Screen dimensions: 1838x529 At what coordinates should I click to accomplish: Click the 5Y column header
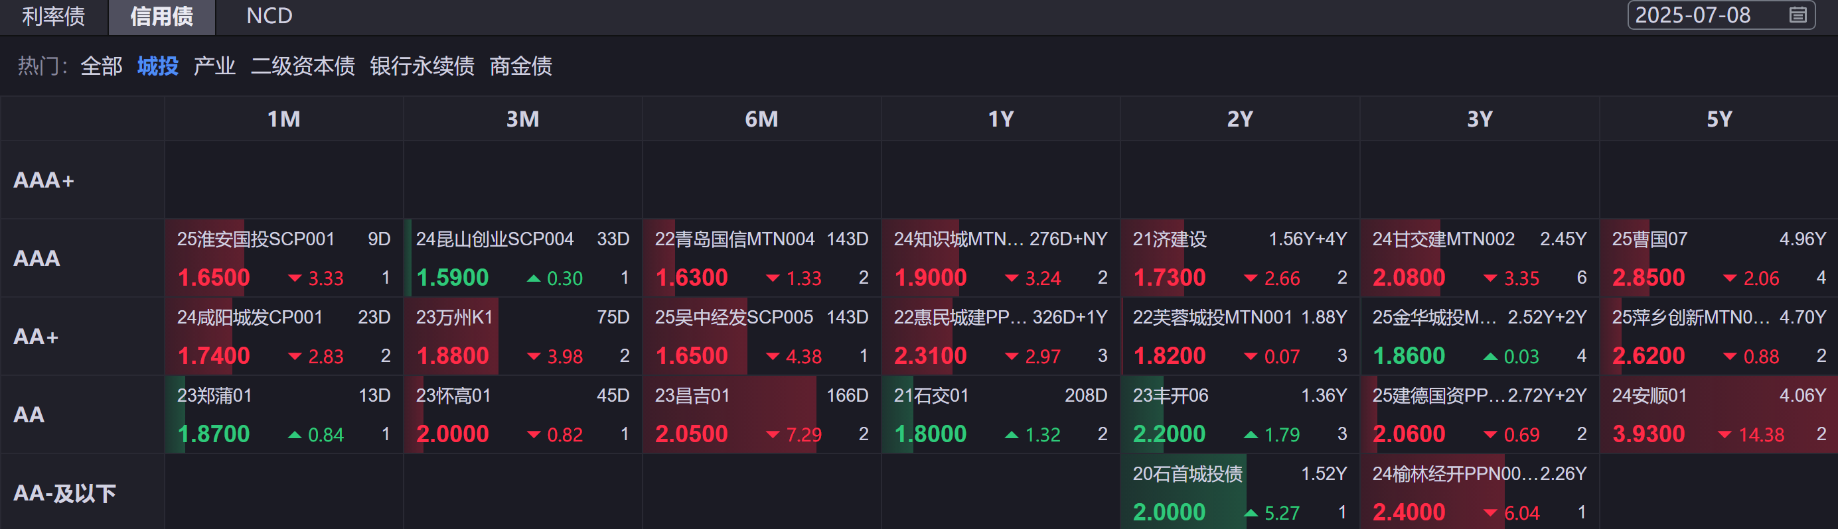(x=1718, y=119)
